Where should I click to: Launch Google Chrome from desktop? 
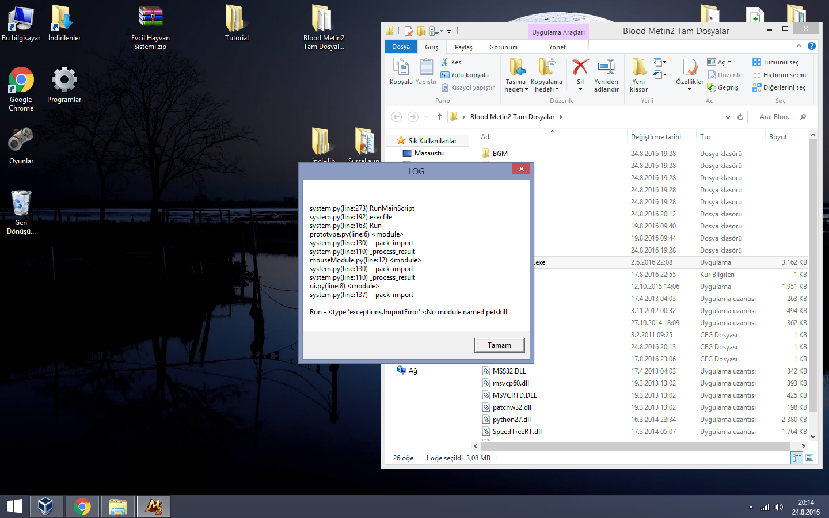[x=21, y=89]
